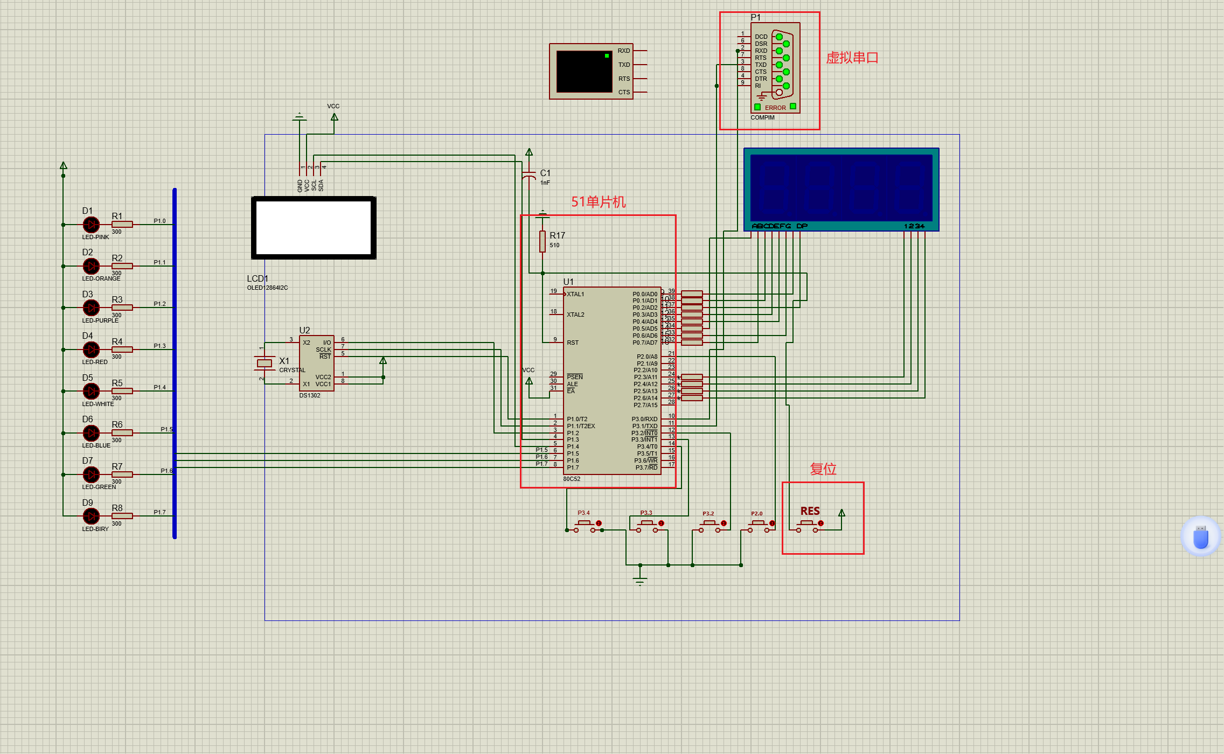Click the COMPIM serial port connector P1
The width and height of the screenshot is (1224, 754).
coord(775,67)
